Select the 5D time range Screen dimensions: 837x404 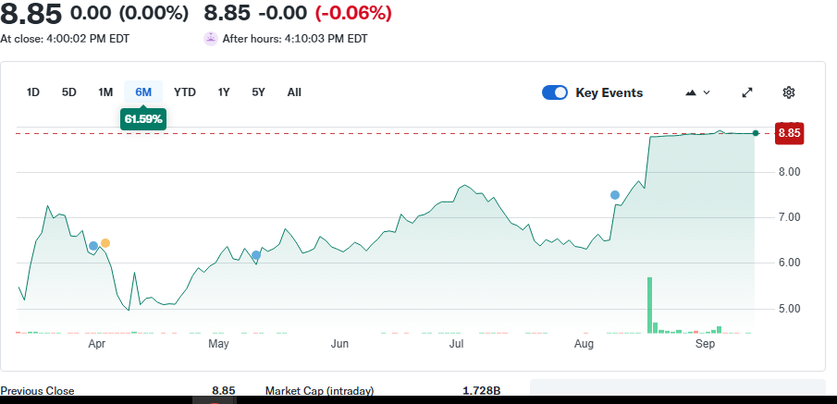69,92
